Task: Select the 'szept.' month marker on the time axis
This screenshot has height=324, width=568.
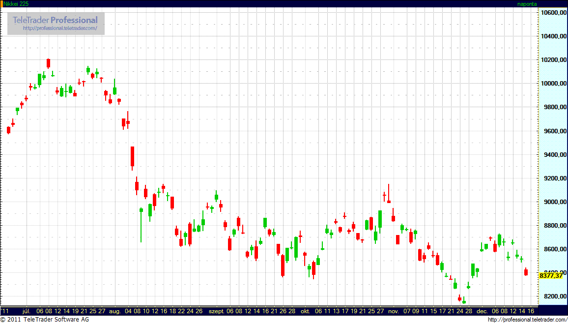Action: [x=216, y=311]
